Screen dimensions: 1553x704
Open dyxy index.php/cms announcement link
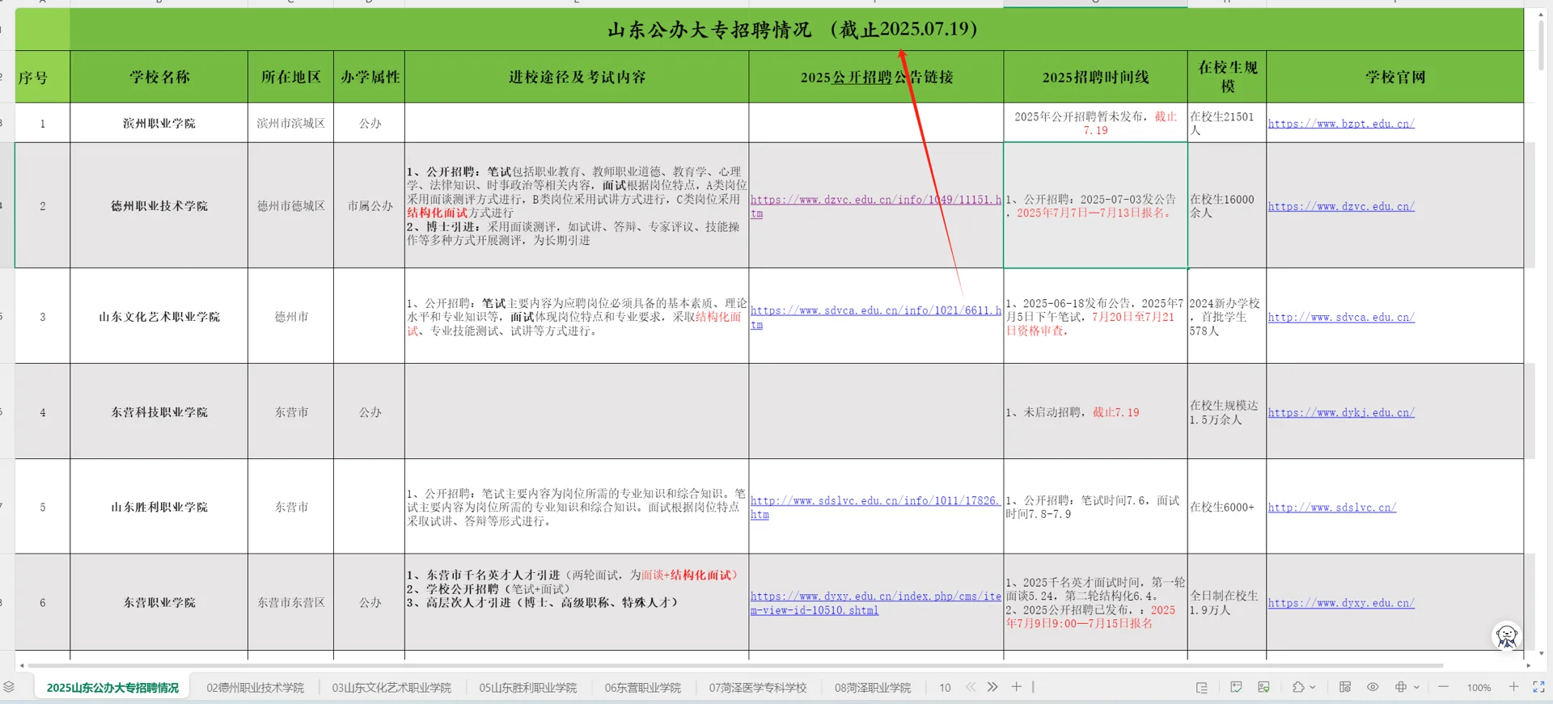coord(876,603)
